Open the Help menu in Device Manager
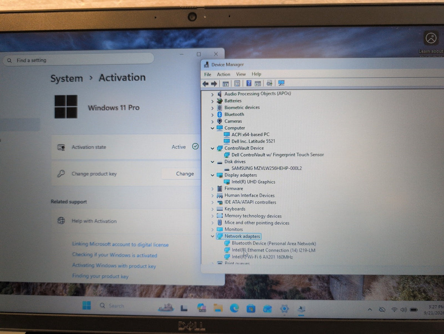This screenshot has width=444, height=334. point(256,74)
